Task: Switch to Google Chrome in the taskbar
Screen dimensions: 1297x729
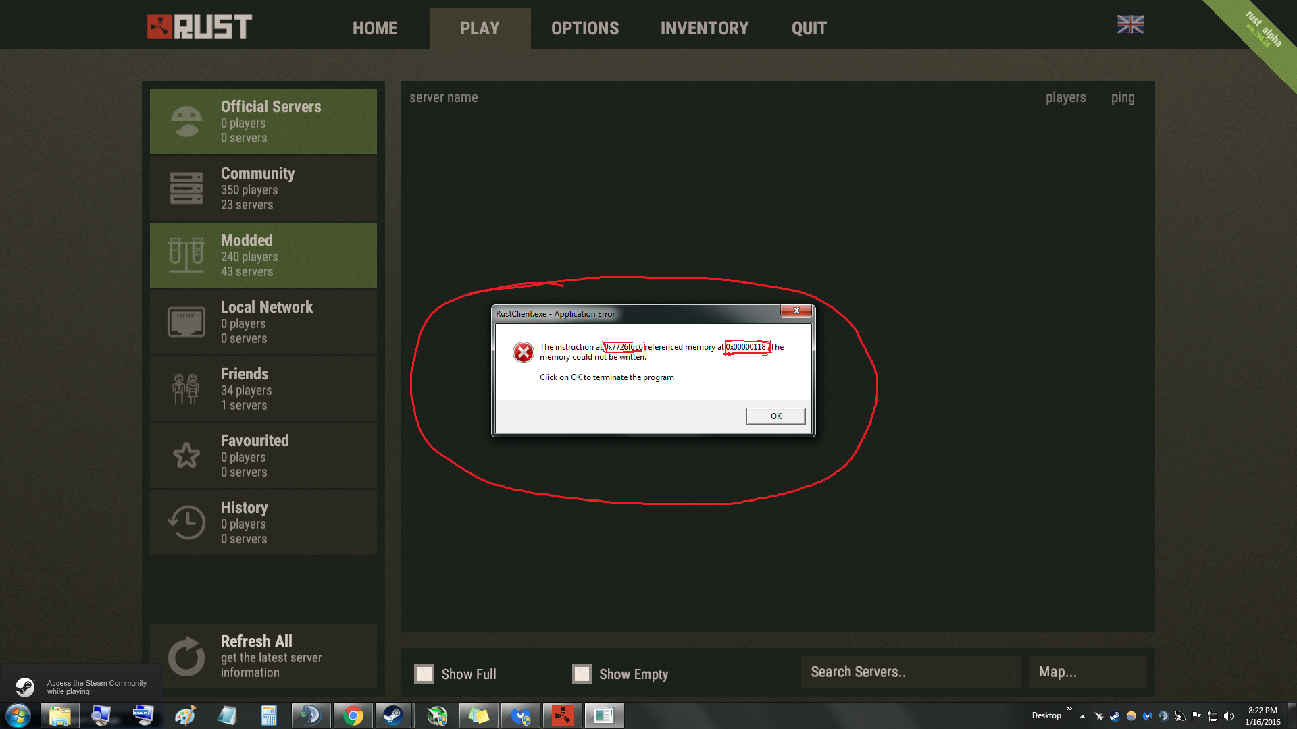Action: [353, 715]
